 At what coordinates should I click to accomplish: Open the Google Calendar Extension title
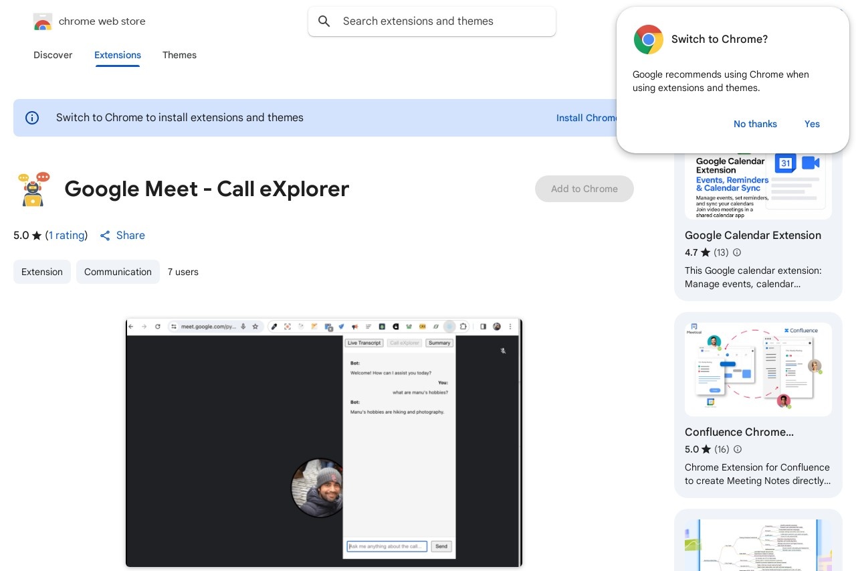click(x=753, y=236)
